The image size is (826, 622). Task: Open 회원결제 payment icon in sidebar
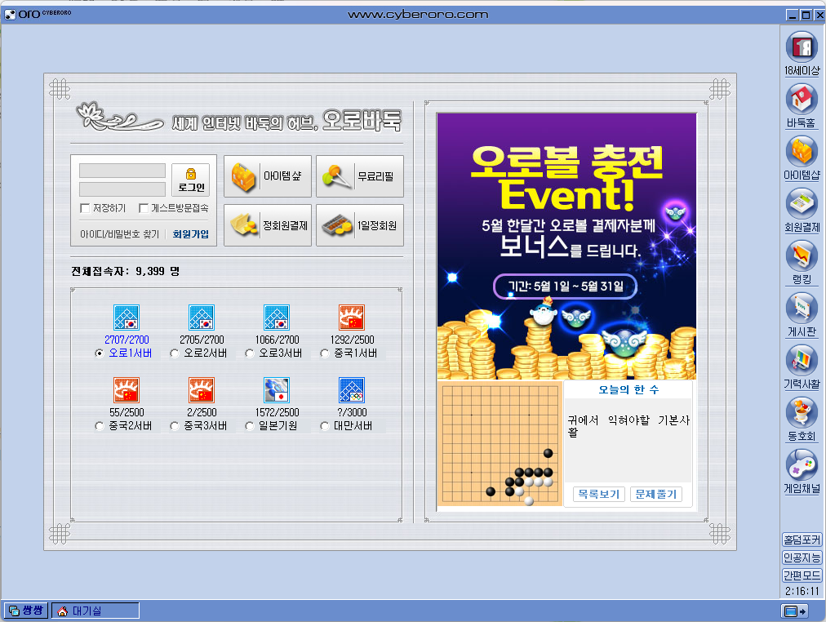[802, 204]
